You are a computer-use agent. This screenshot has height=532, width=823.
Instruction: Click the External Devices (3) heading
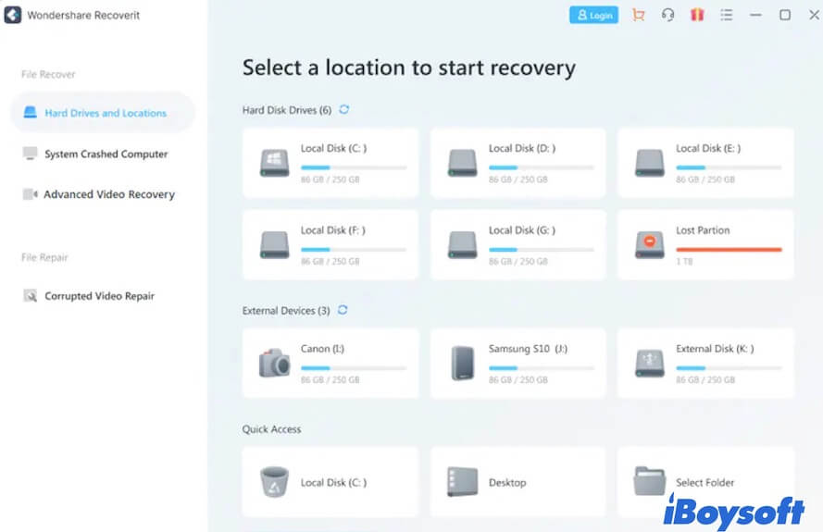tap(286, 311)
